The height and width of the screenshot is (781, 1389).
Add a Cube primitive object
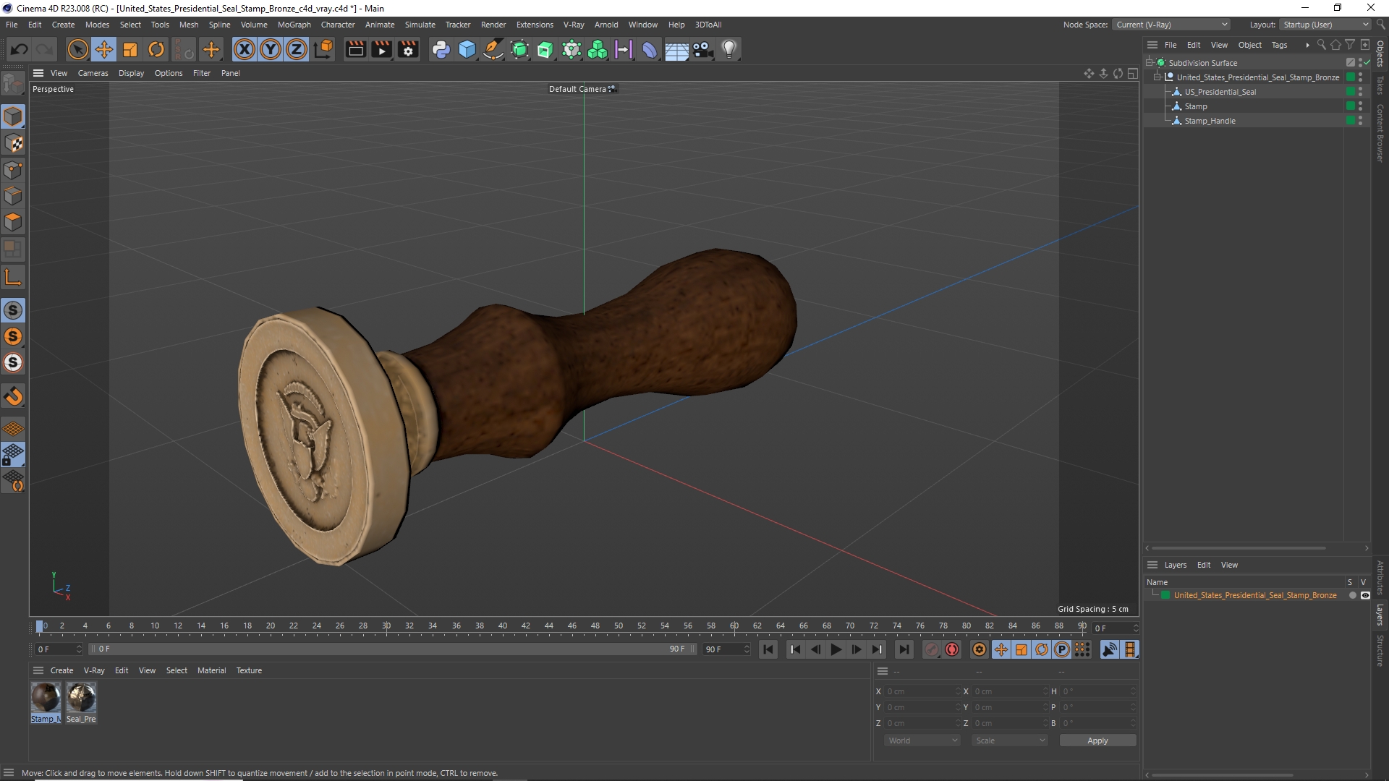[x=467, y=49]
